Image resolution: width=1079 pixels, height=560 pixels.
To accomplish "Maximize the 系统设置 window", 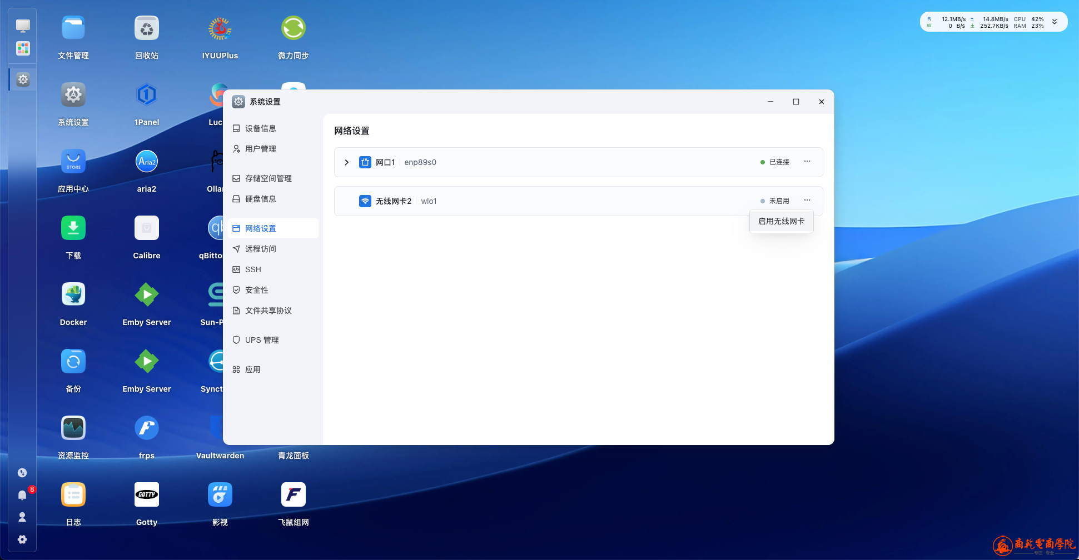I will point(796,102).
